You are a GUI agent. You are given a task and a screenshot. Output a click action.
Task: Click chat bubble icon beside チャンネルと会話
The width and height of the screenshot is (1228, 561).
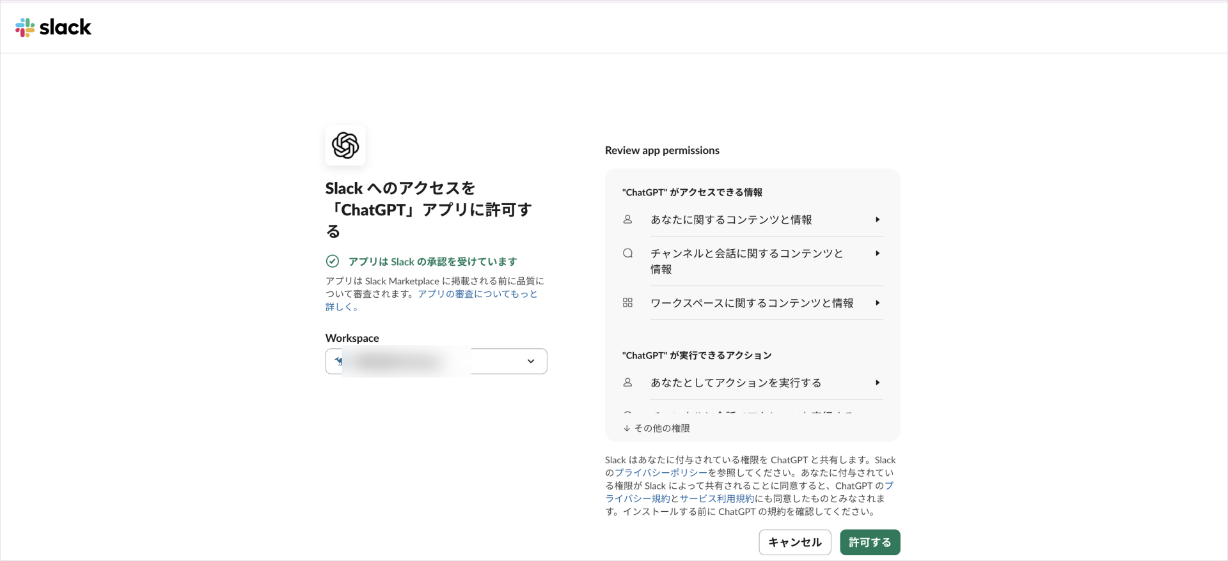pyautogui.click(x=627, y=253)
